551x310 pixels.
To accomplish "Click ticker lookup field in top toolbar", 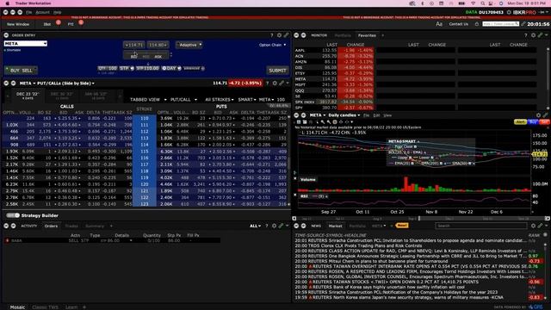I will coord(501,24).
